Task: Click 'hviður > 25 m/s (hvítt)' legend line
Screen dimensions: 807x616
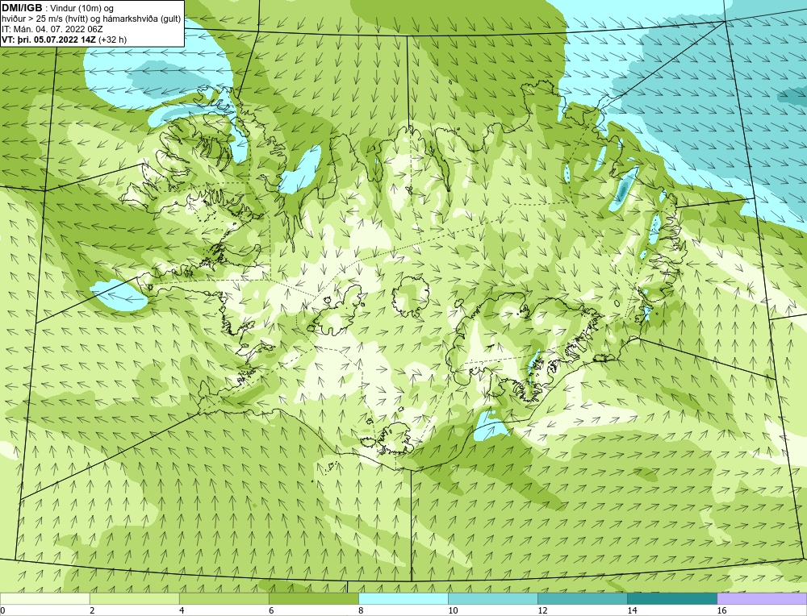Action: pos(44,19)
